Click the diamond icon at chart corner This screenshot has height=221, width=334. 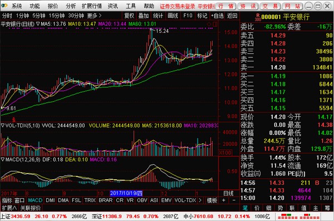click(209, 24)
